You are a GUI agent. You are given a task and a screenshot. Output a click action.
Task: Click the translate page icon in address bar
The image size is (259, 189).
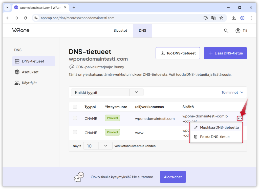pyautogui.click(x=213, y=18)
